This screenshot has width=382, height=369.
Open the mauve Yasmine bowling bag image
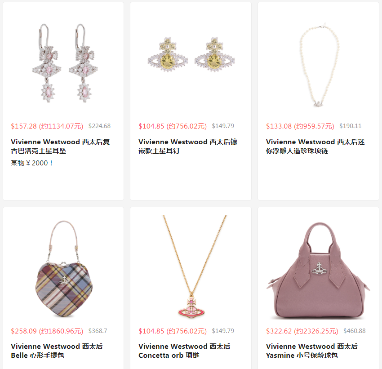pyautogui.click(x=318, y=271)
